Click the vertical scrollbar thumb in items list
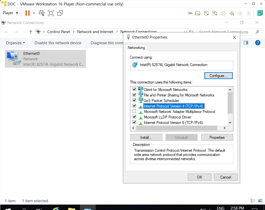The width and height of the screenshot is (265, 210). (230, 103)
